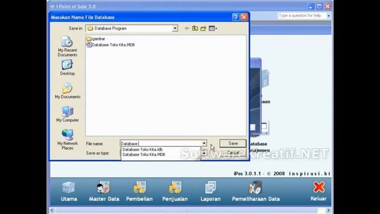Click the Type a question for help box
The height and width of the screenshot is (214, 380).
point(302,16)
